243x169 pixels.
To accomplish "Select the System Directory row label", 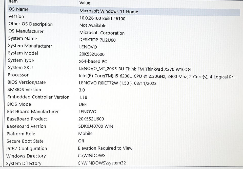I will 24,163.
